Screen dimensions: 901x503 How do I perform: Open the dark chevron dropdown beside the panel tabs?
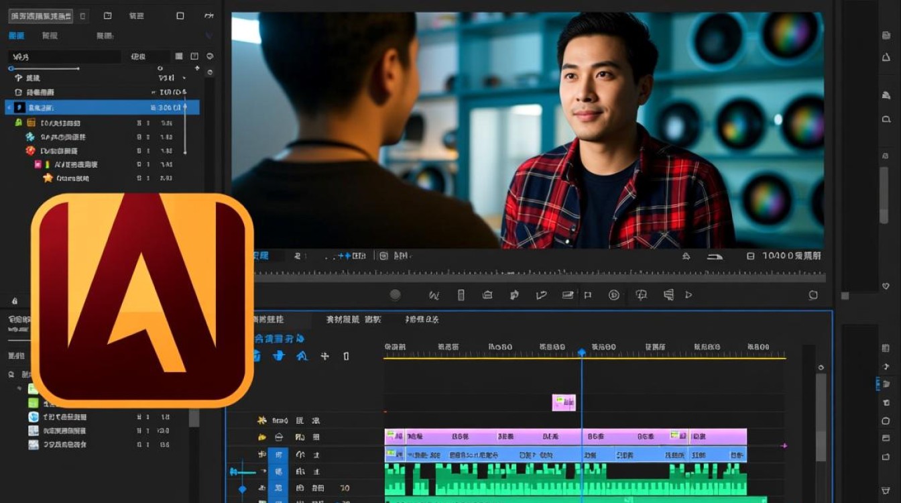(208, 36)
